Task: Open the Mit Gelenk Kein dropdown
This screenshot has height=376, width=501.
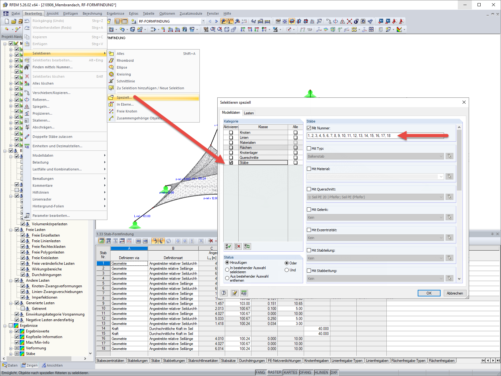Action: point(441,217)
